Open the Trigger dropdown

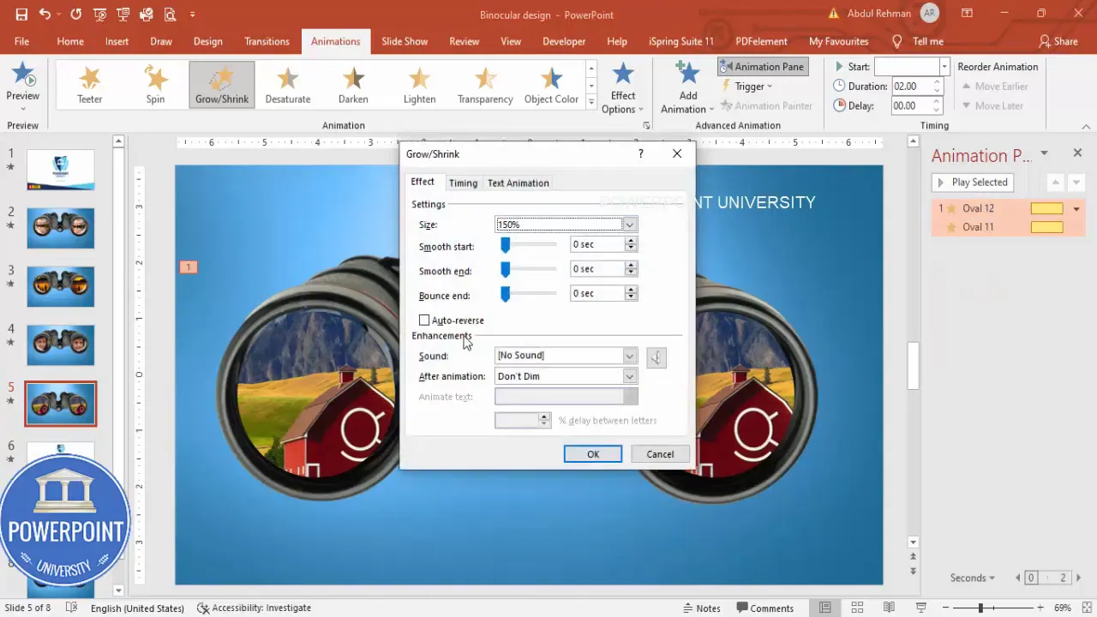coord(747,86)
